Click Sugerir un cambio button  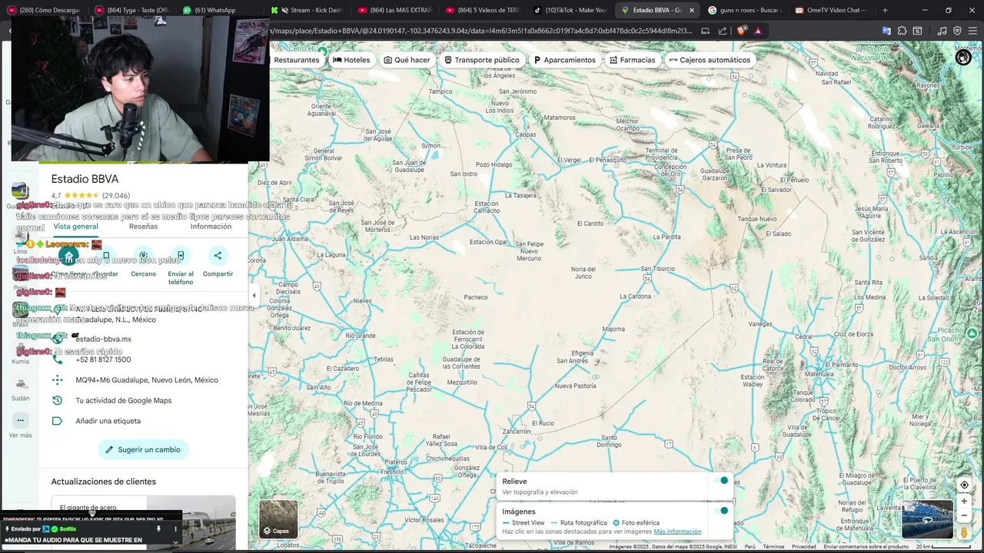pyautogui.click(x=143, y=449)
